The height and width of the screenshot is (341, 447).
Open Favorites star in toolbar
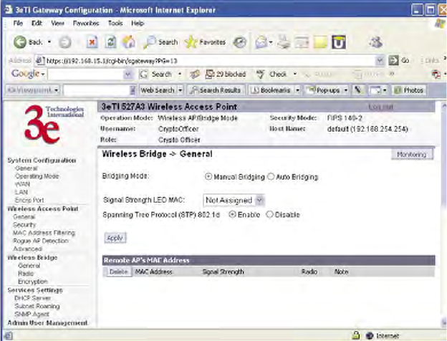pyautogui.click(x=191, y=42)
